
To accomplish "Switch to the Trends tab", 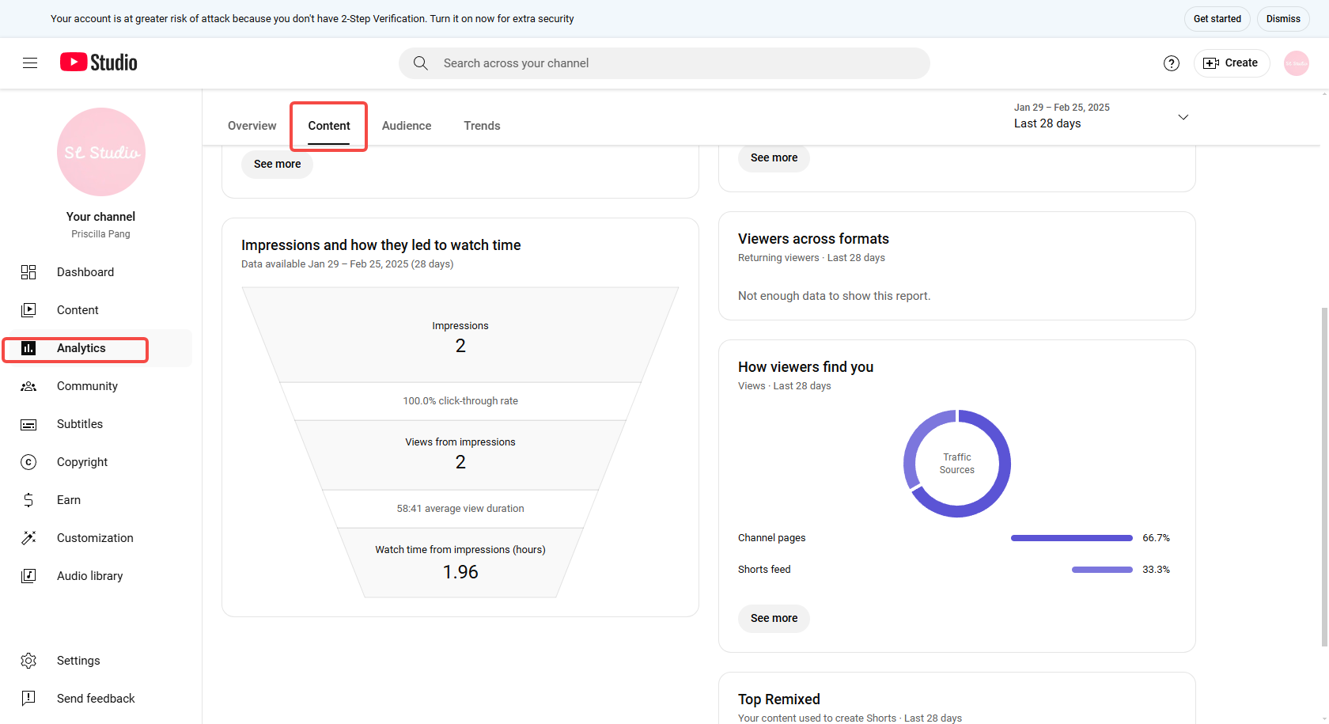I will click(482, 125).
